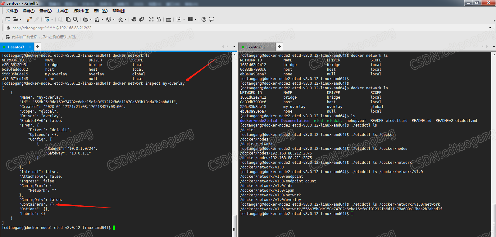Click the "nohup.out" file name

356,121
